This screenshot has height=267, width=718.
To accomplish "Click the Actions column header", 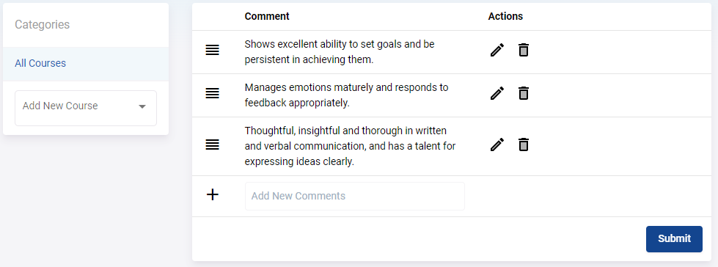I will pyautogui.click(x=505, y=16).
